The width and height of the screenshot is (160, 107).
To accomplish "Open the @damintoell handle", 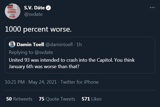I will (59, 45).
